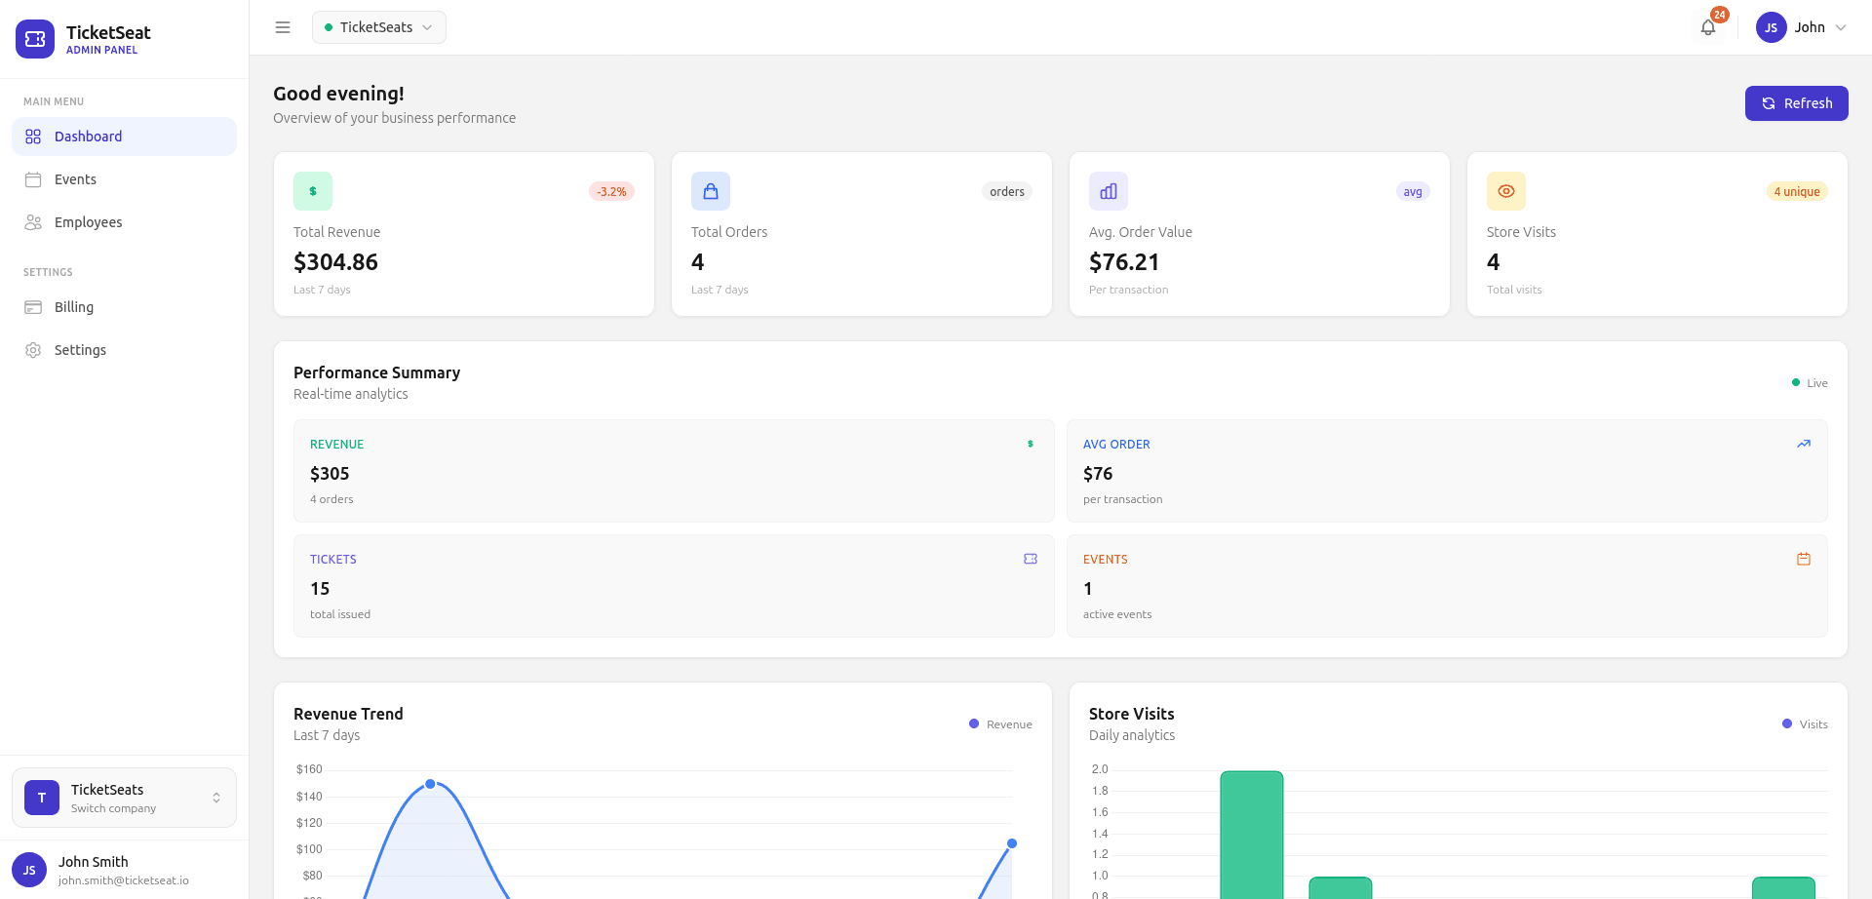
Task: Click the Refresh button
Action: coord(1796,103)
